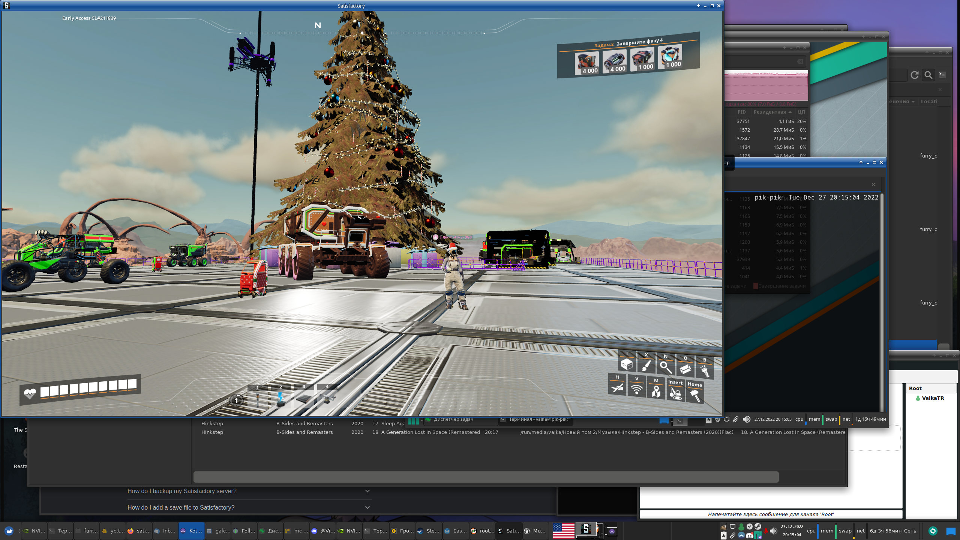Click the clipboard paperclip tray icon

click(733, 535)
